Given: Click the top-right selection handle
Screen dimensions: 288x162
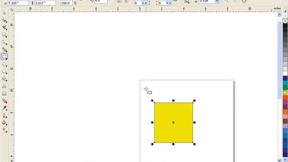Looking at the screenshot, I should pyautogui.click(x=194, y=101).
